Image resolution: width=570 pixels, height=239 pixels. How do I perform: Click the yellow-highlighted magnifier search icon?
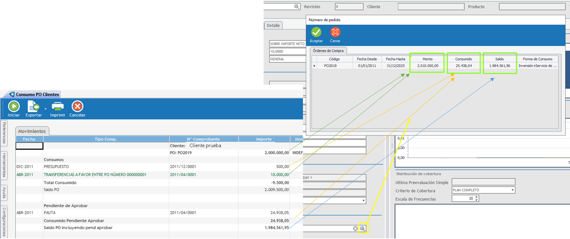(x=362, y=229)
